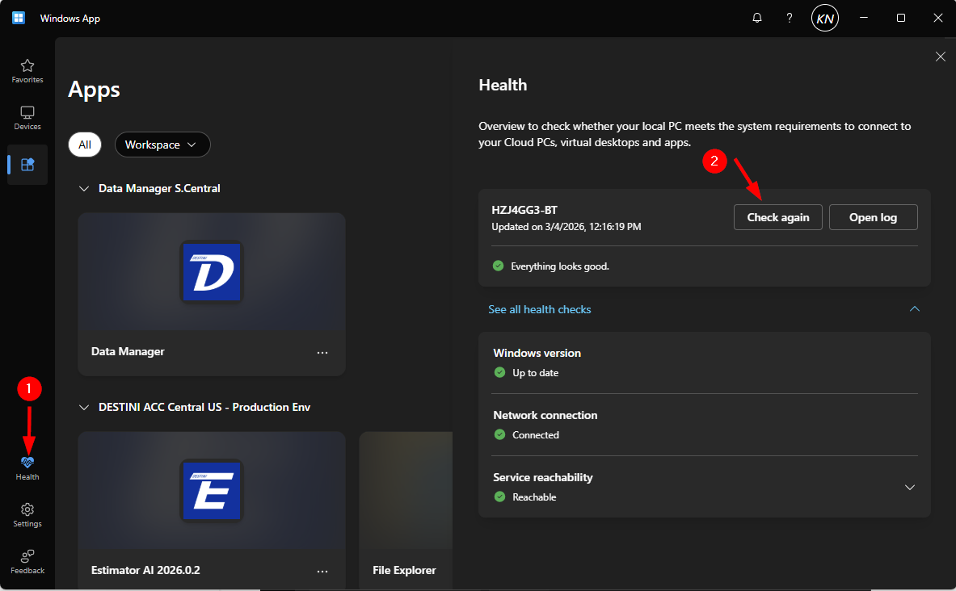
Task: Open the Feedback page
Action: tap(27, 561)
